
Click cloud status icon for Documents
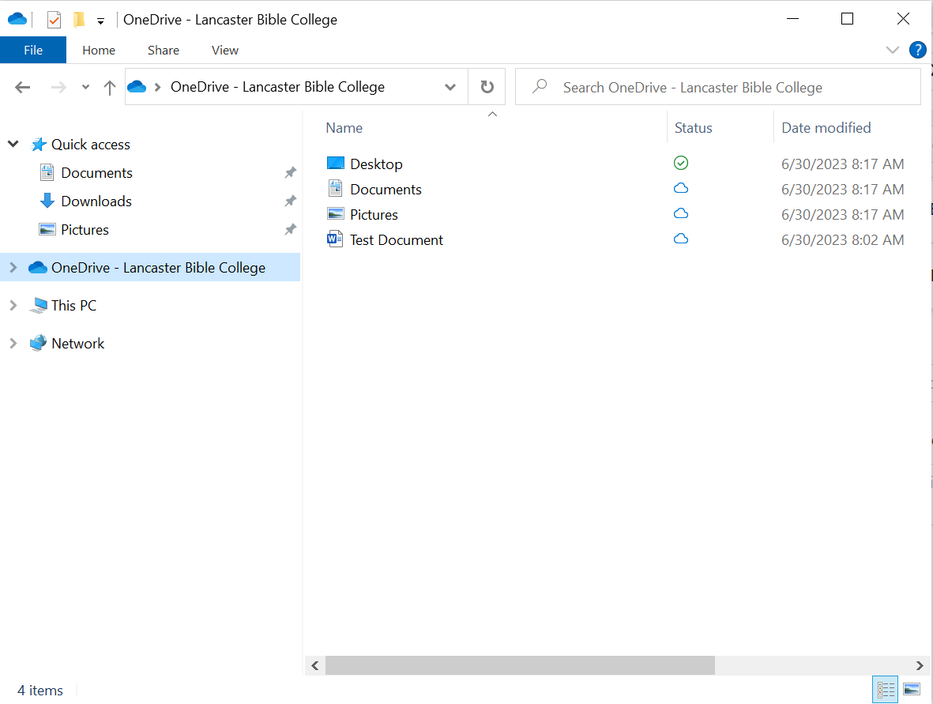681,188
